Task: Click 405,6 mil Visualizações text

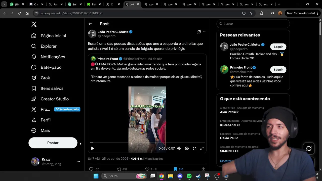Action: (x=147, y=159)
